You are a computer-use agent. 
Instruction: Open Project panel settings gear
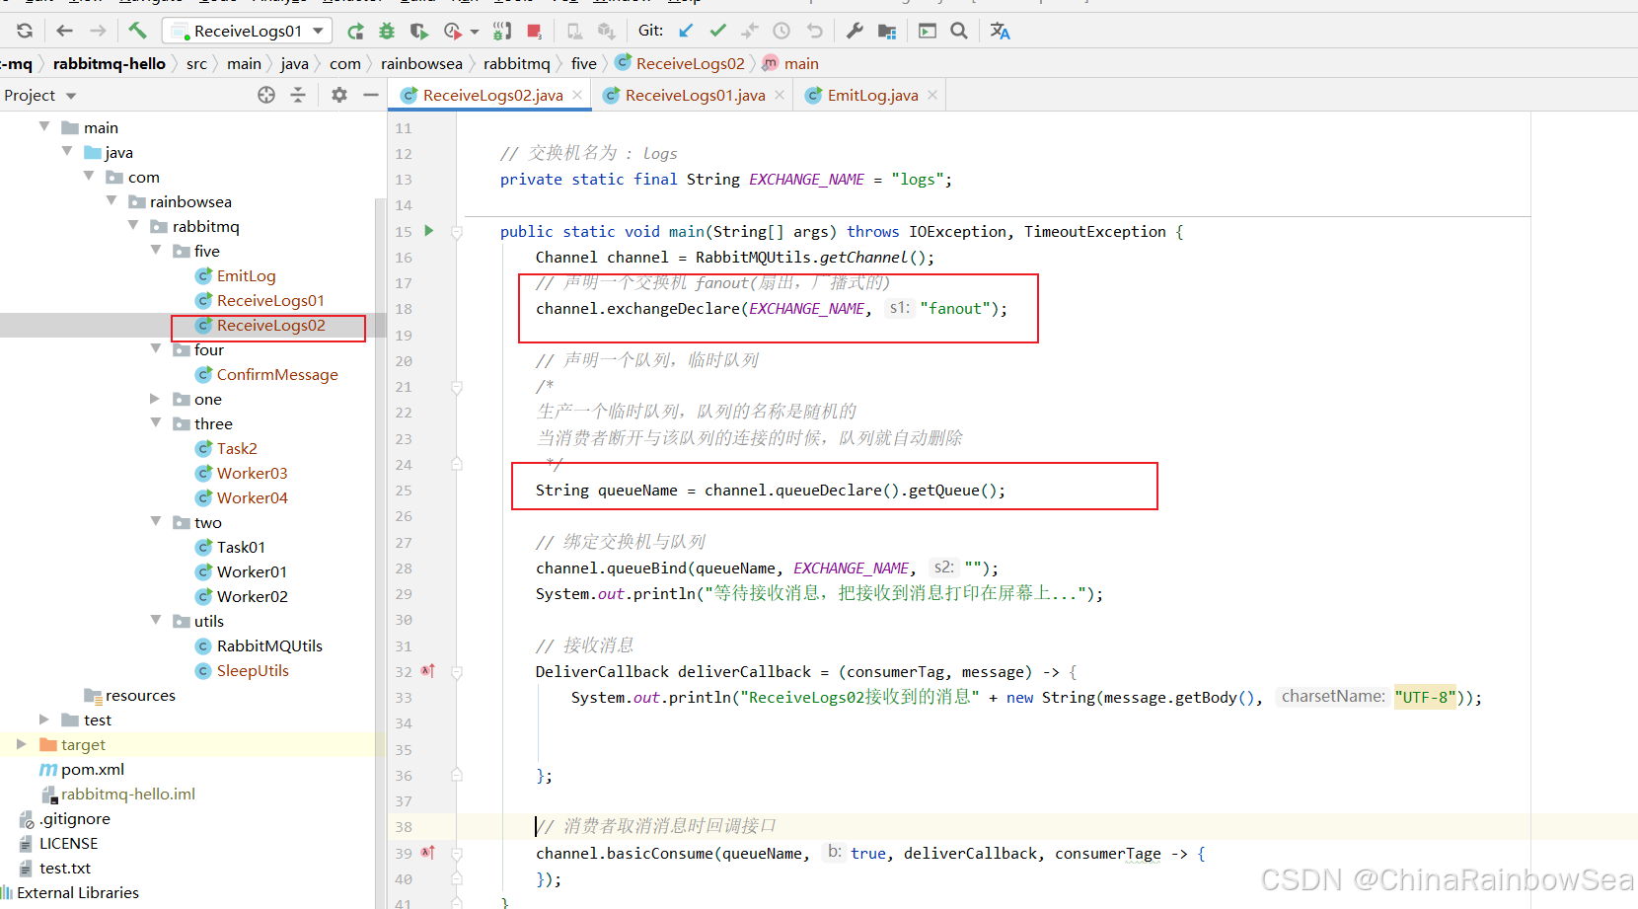(x=339, y=95)
